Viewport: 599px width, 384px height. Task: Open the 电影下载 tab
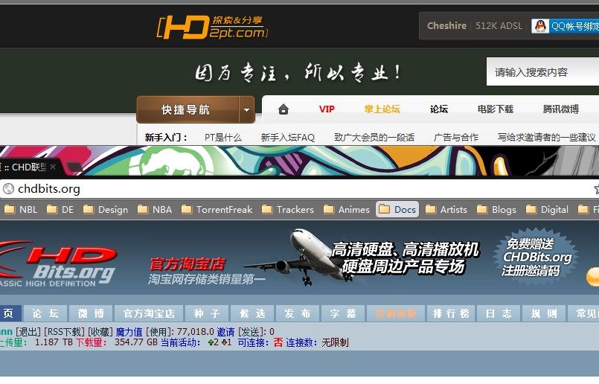pos(495,109)
